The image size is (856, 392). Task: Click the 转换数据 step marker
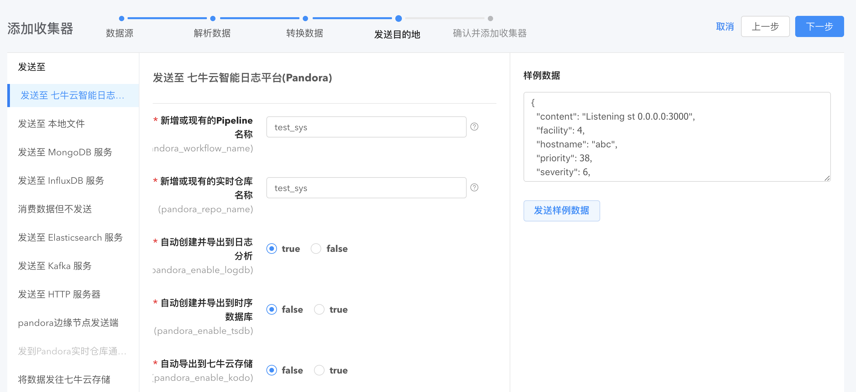coord(305,19)
